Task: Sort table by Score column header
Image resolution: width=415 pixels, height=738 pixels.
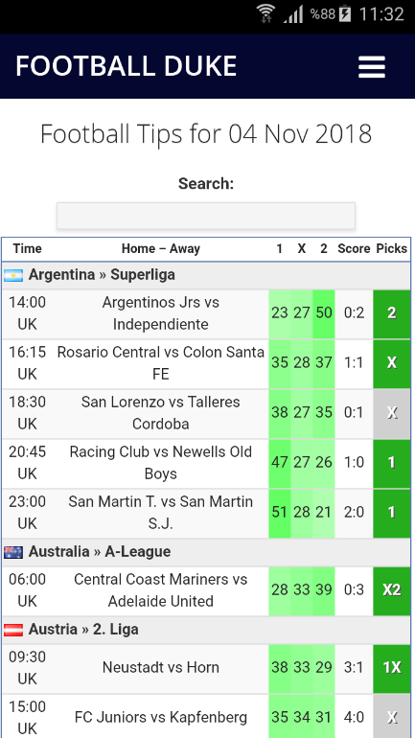Action: (x=354, y=248)
